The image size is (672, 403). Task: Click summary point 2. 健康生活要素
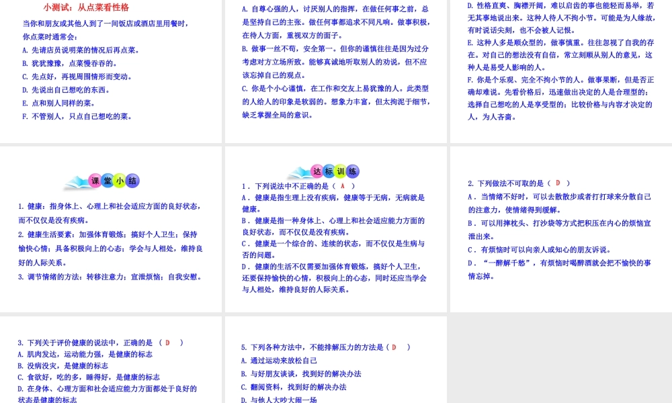point(110,249)
